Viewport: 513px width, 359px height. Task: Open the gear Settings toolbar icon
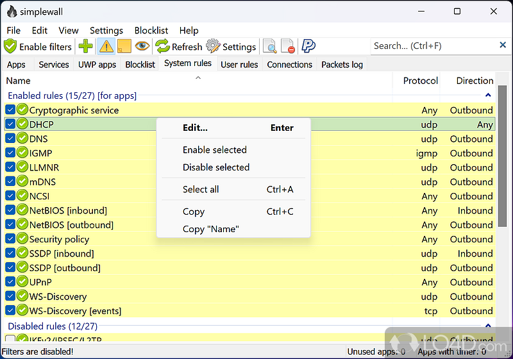(213, 46)
